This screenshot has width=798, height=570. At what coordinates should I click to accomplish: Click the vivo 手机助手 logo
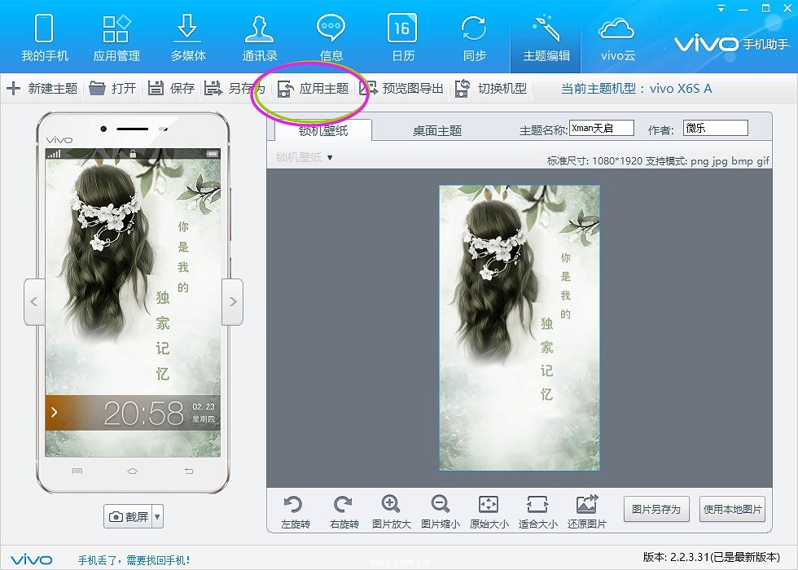tap(731, 44)
